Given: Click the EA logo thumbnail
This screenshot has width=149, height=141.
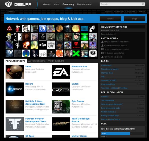Looking at the screenshot, I should pos(61,72).
